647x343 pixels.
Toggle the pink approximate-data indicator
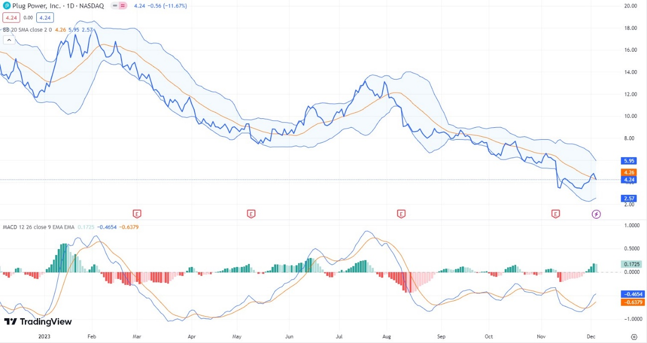(x=122, y=6)
